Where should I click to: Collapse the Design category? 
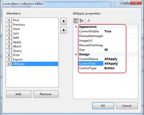[x=76, y=54]
